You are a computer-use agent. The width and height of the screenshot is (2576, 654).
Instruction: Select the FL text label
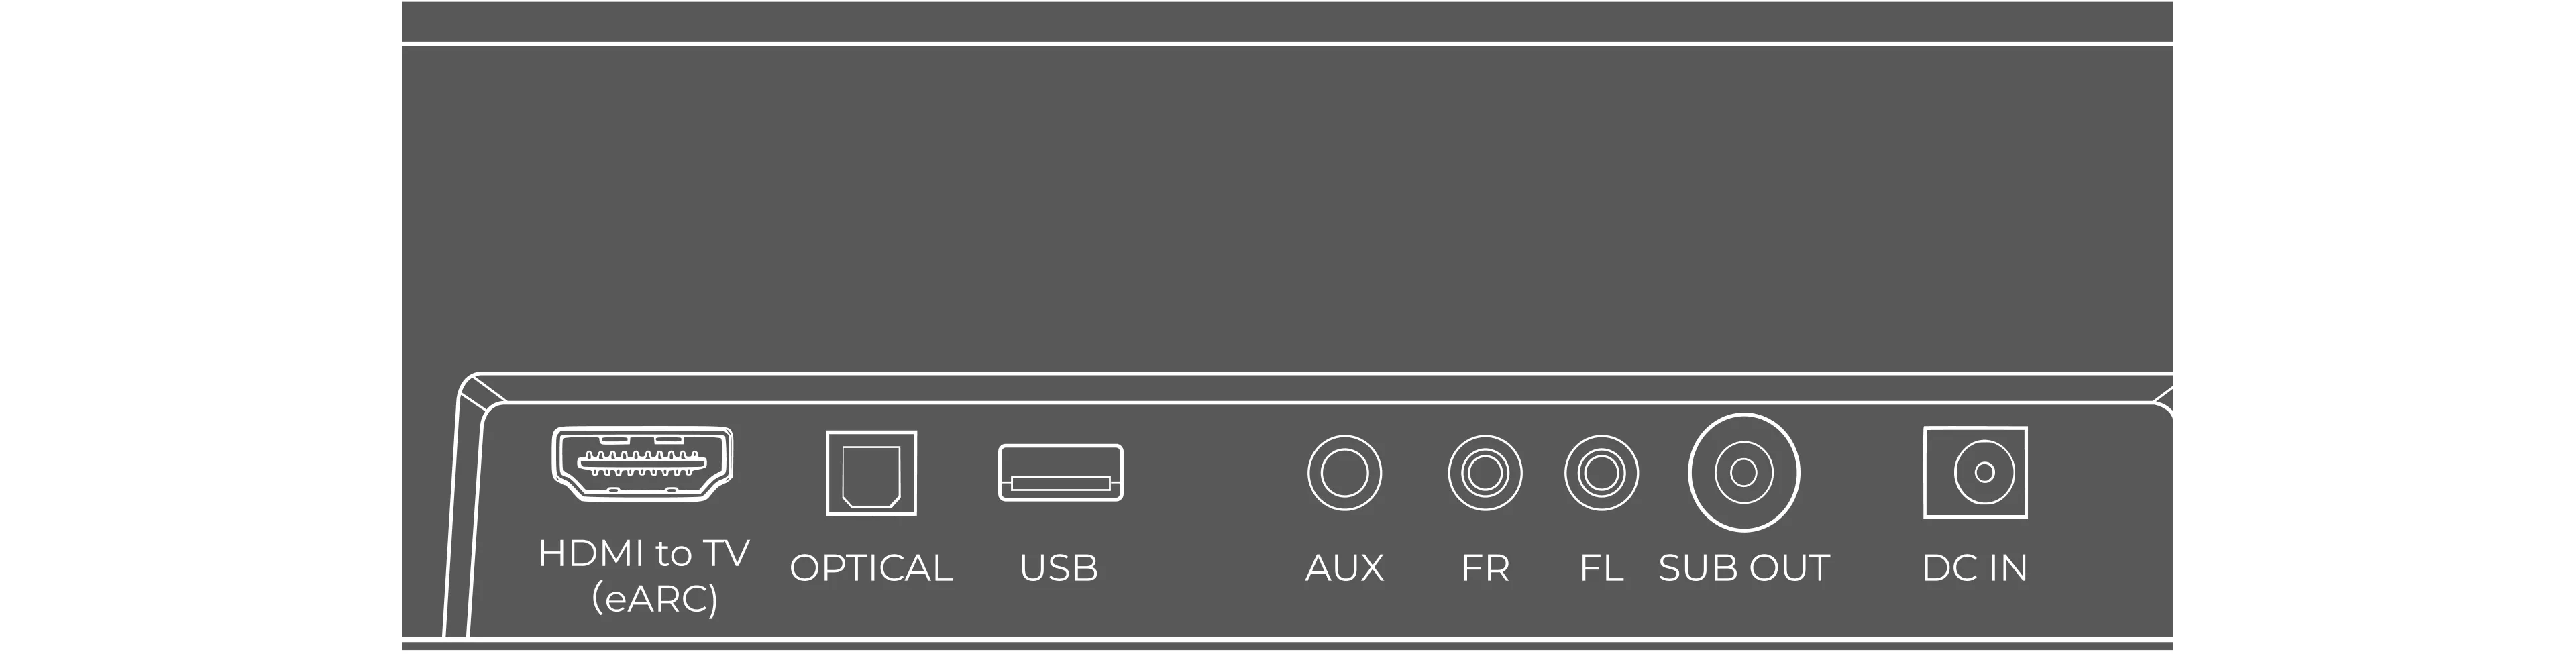tap(1601, 568)
